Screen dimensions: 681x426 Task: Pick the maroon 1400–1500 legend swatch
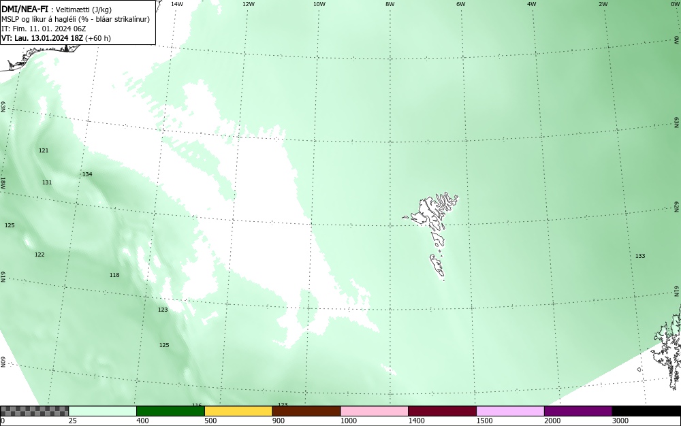click(442, 411)
